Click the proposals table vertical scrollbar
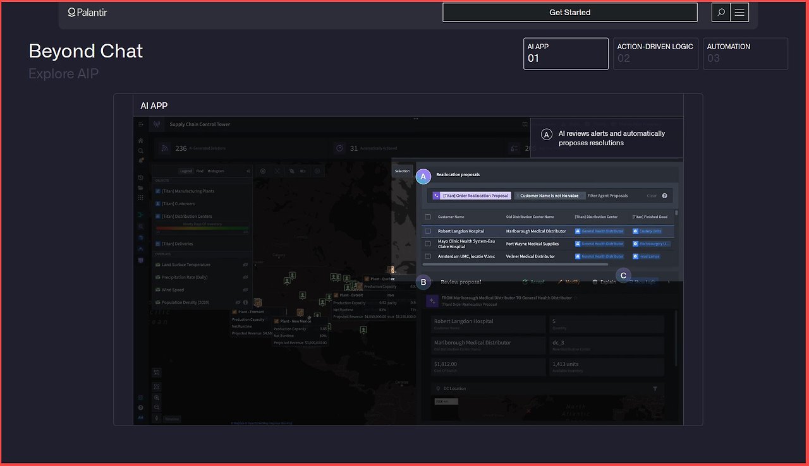Viewport: 809px width, 466px height. point(676,213)
